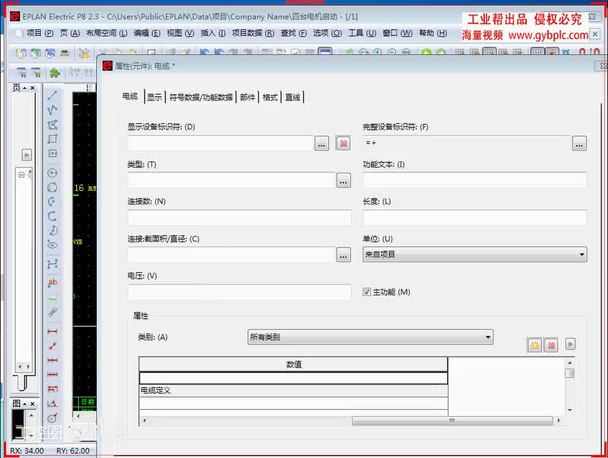Open the 项目 (P) menu

pyautogui.click(x=39, y=33)
